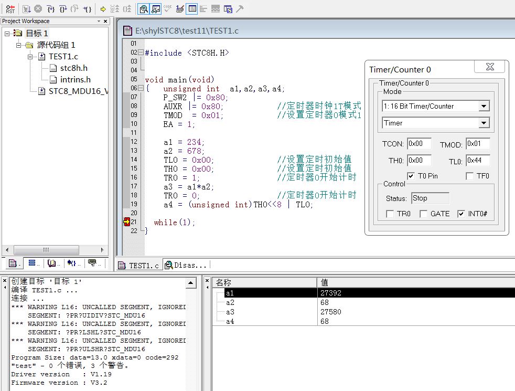
Task: Close the Timer/Counter 0 dialog
Action: coord(490,67)
